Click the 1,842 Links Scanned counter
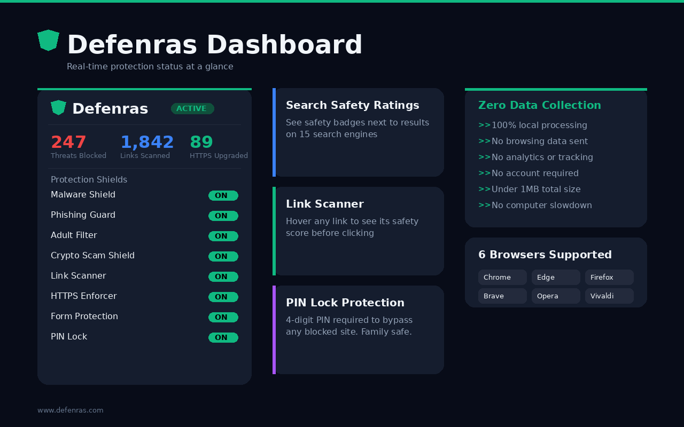Screen dimensions: 684x427 tap(147, 147)
